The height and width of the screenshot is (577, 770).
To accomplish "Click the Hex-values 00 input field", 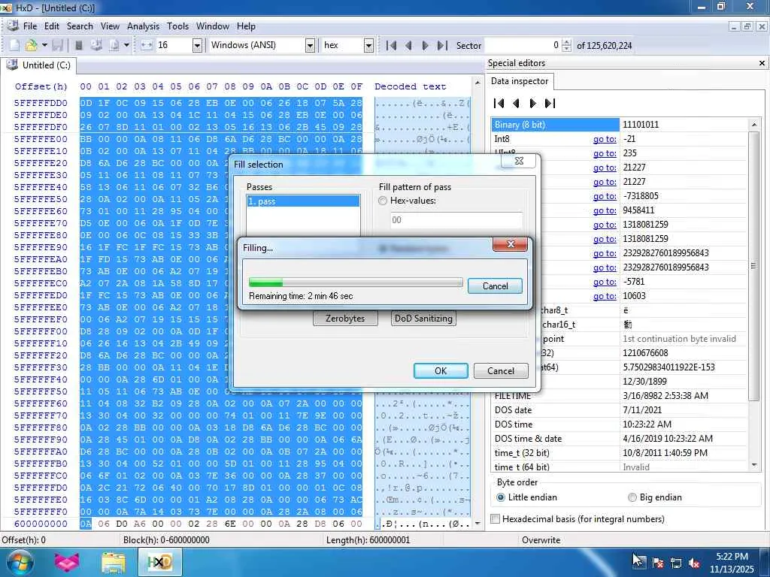I will (x=456, y=220).
